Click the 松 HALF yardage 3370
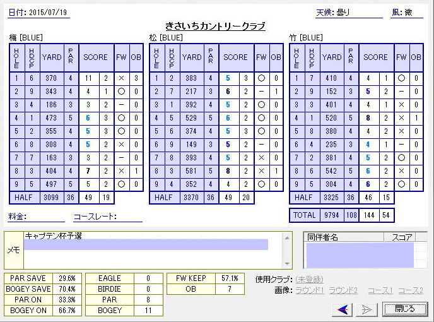434x322 pixels. point(191,198)
